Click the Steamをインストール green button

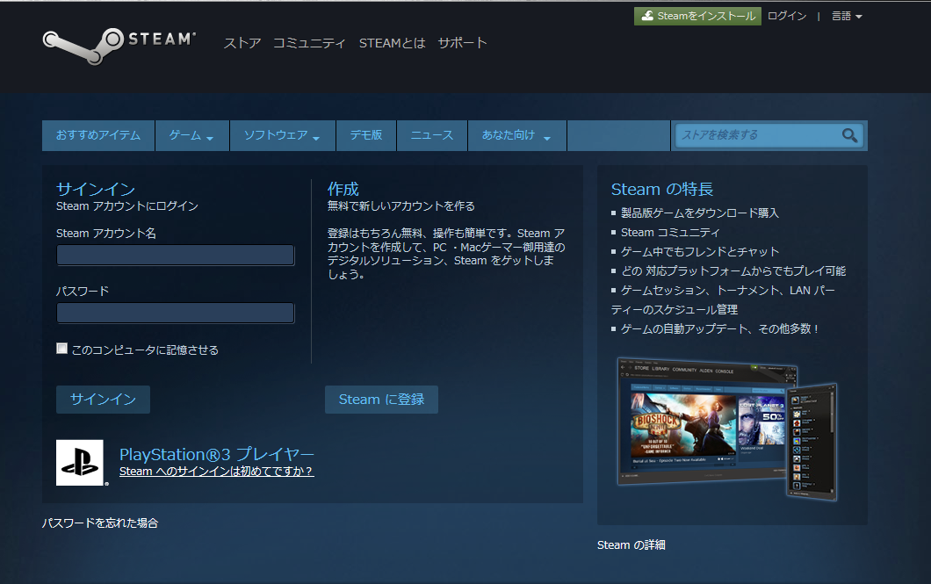pos(697,16)
